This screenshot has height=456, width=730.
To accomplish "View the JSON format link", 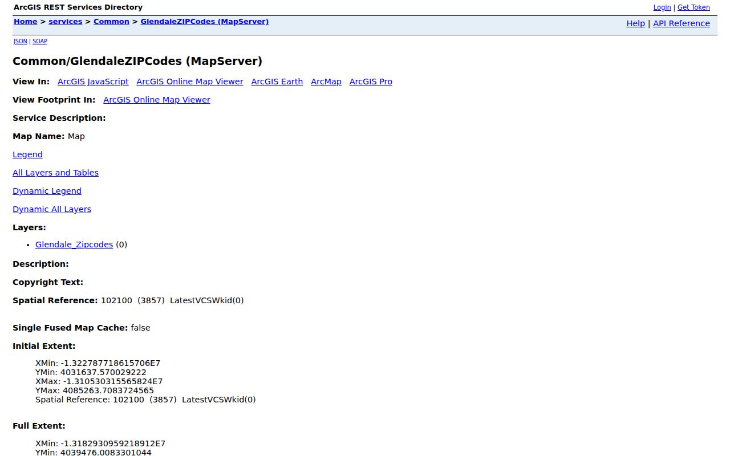I will click(x=21, y=41).
